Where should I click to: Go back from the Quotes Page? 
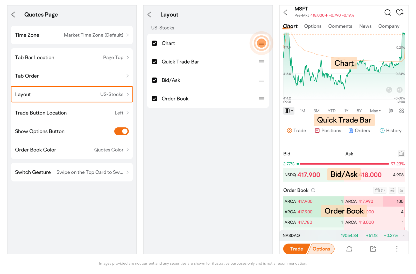pyautogui.click(x=13, y=14)
